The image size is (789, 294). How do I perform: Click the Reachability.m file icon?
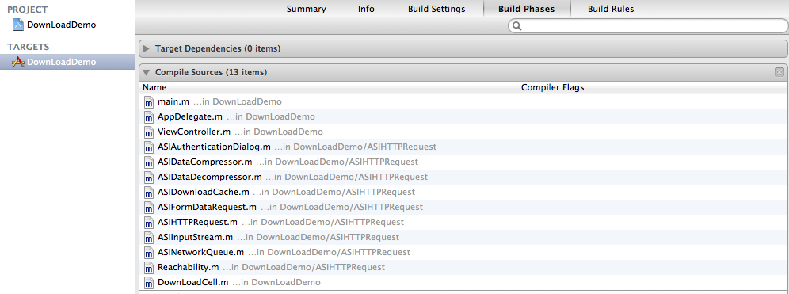[148, 267]
